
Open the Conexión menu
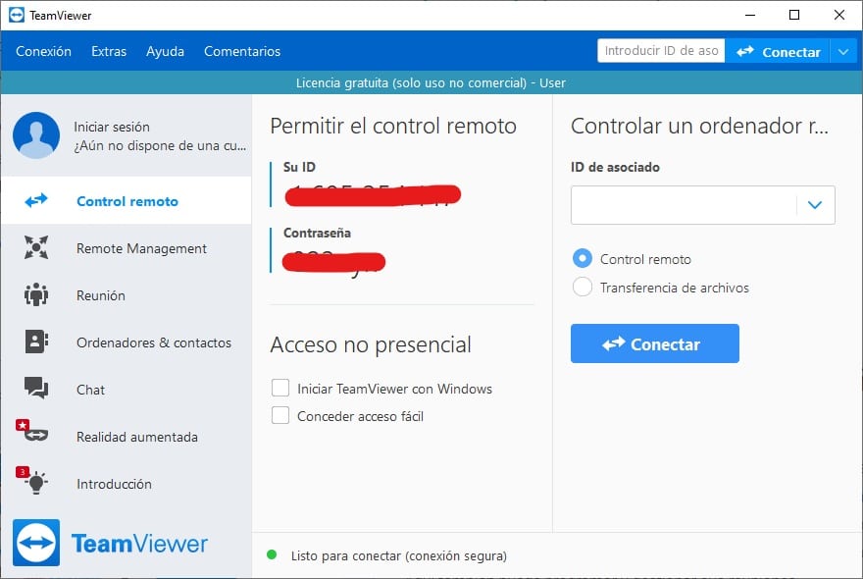[43, 51]
